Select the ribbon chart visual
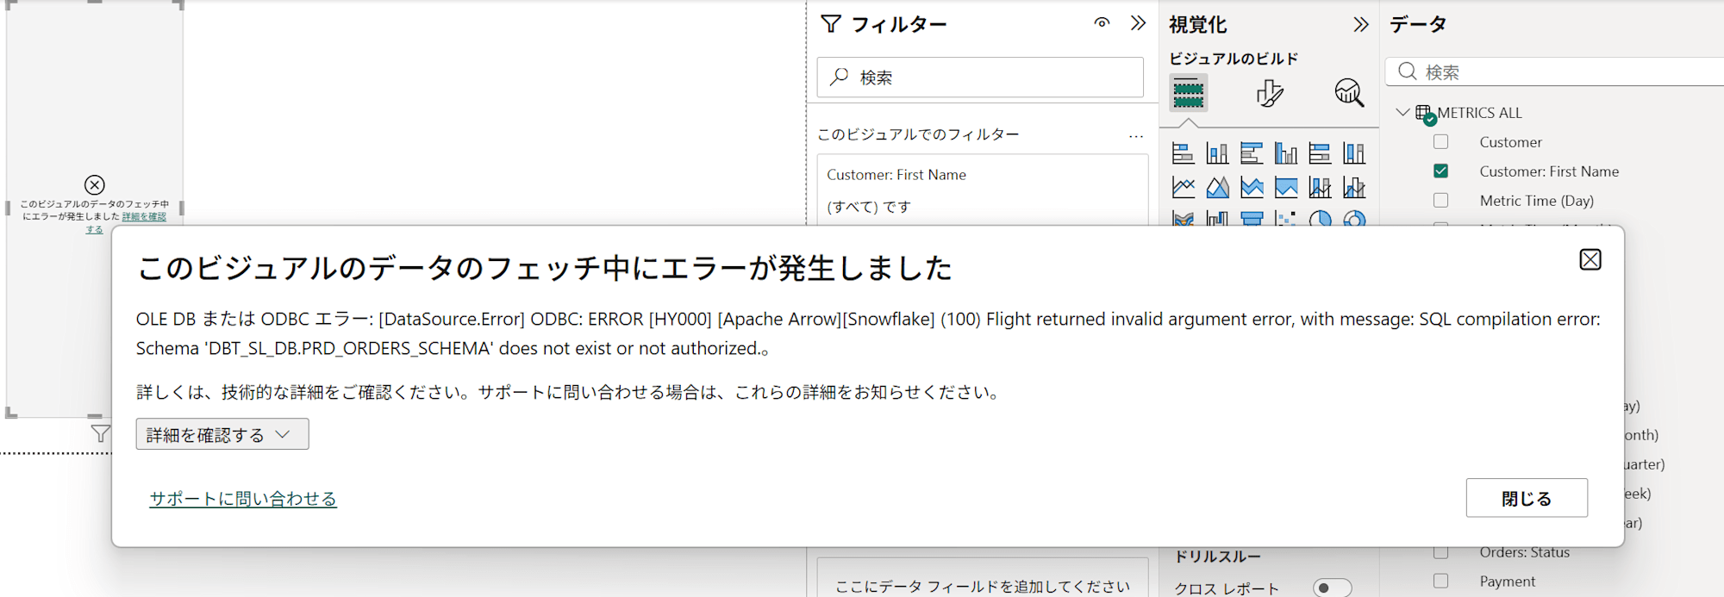Screen dimensions: 1724x597 1183,218
